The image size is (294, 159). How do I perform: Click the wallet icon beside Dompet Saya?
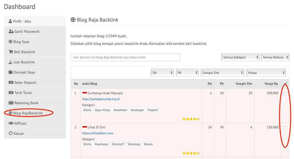click(x=11, y=72)
